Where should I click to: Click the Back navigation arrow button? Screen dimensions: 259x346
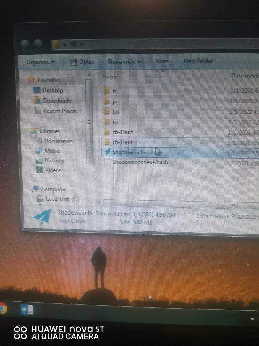click(25, 45)
